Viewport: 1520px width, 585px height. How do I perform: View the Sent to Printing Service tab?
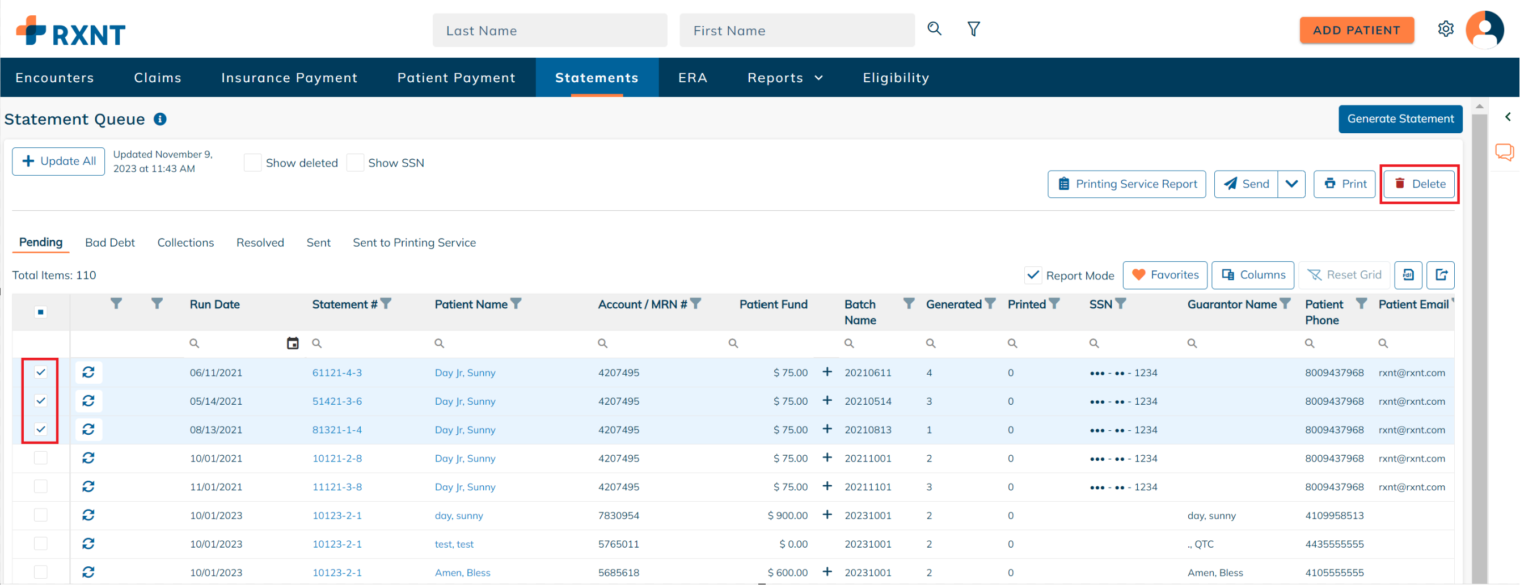pyautogui.click(x=414, y=243)
